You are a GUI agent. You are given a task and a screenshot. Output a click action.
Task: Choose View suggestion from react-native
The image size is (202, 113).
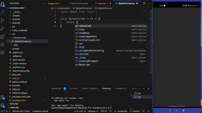pos(111,30)
